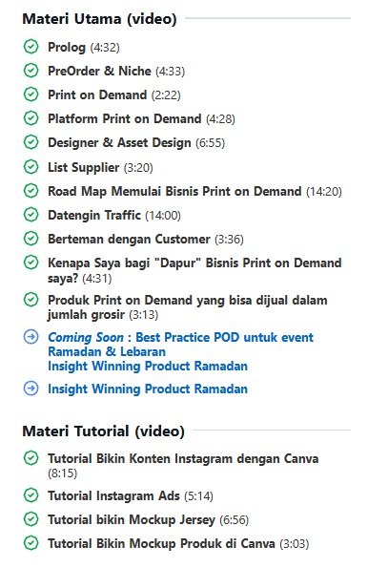Viewport: 388px width, 568px height.
Task: Click the green check icon beside Datengin Traffic
Action: click(31, 215)
